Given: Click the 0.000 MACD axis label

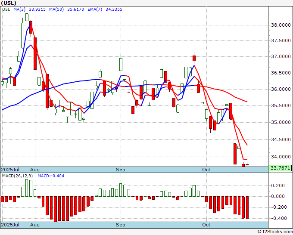Looking at the screenshot, I should coord(278,196).
